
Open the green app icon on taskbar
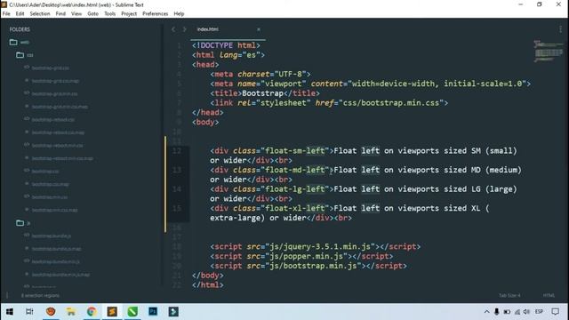(x=132, y=312)
